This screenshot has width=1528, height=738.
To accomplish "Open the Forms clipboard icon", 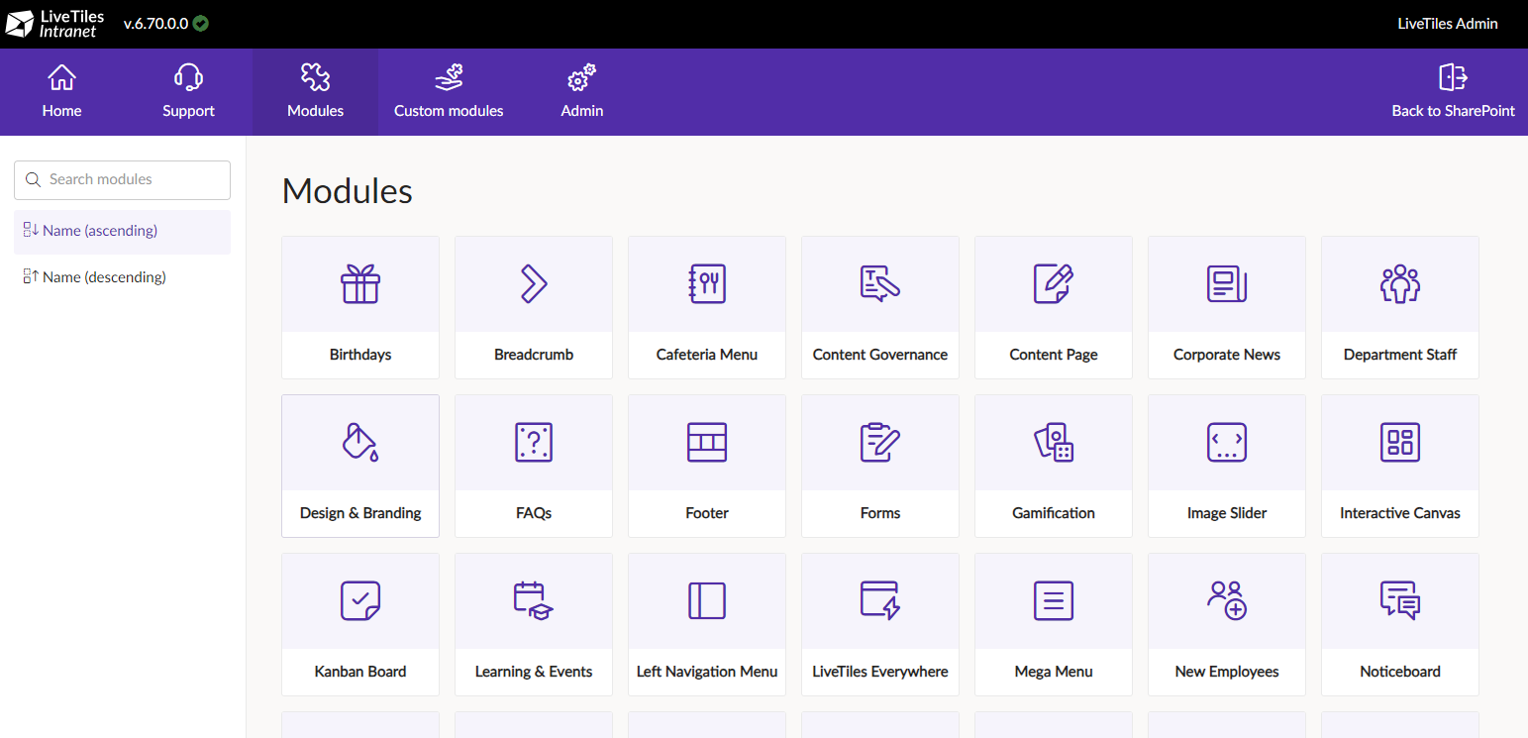I will 880,443.
